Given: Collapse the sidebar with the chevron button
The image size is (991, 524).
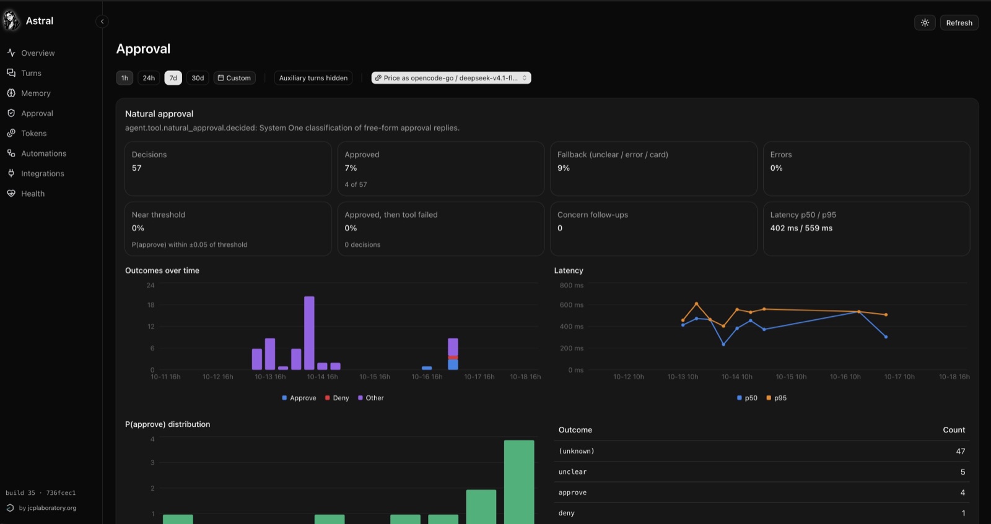Looking at the screenshot, I should (x=102, y=22).
